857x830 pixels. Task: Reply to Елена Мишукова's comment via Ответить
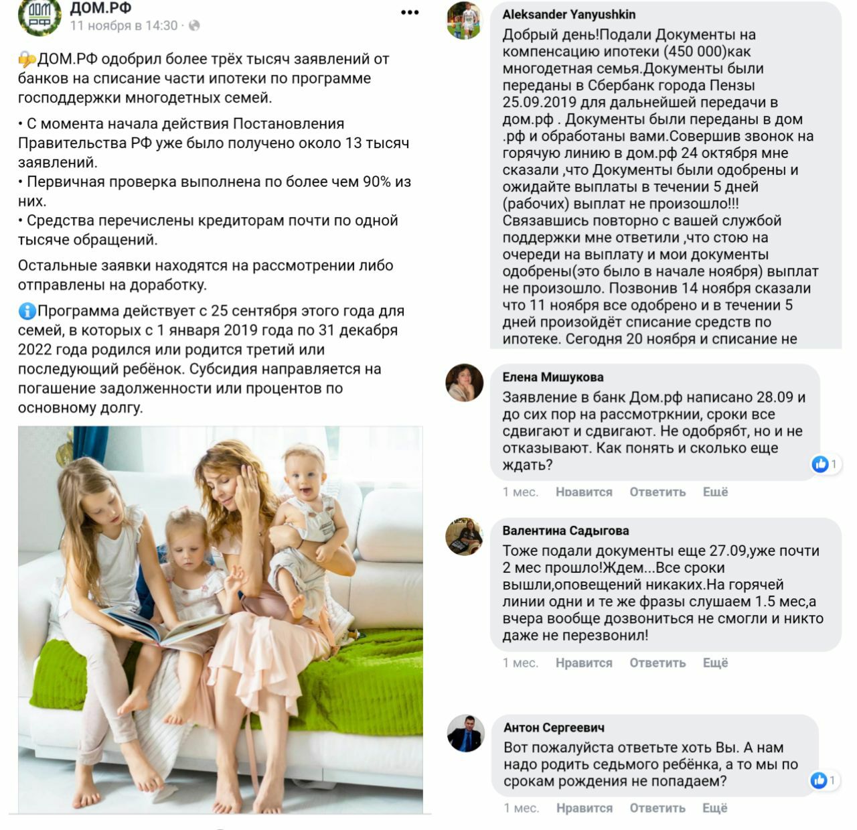(x=657, y=492)
